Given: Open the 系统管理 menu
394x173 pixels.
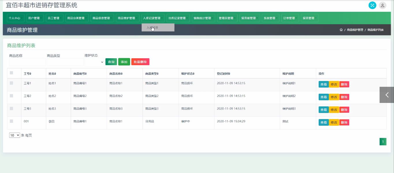Looking at the screenshot, I should (x=270, y=18).
